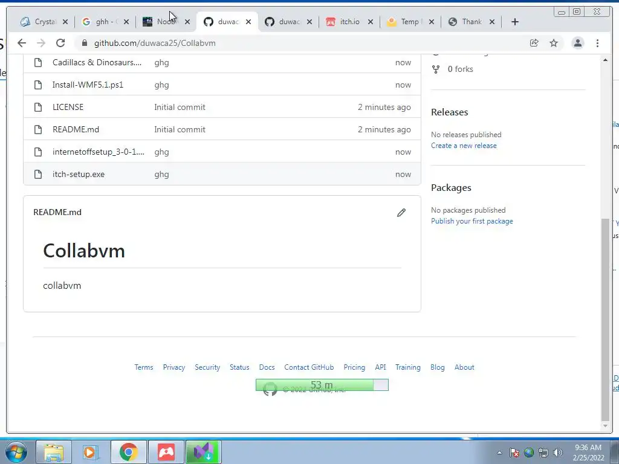The image size is (619, 464).
Task: Open the Security footer link
Action: pos(207,367)
